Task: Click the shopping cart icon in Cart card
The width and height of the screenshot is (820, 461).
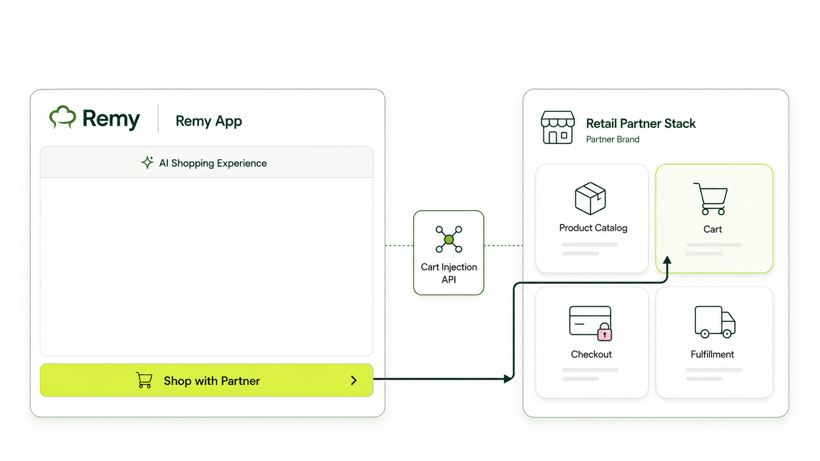Action: coord(711,199)
